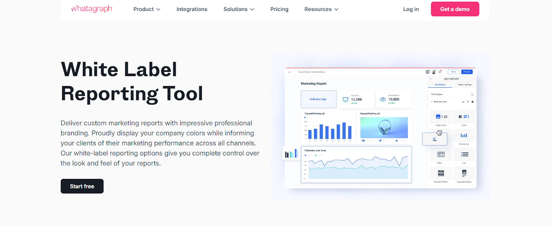Select the Goals widget
Screen dimensions: 552x226
tap(464, 117)
